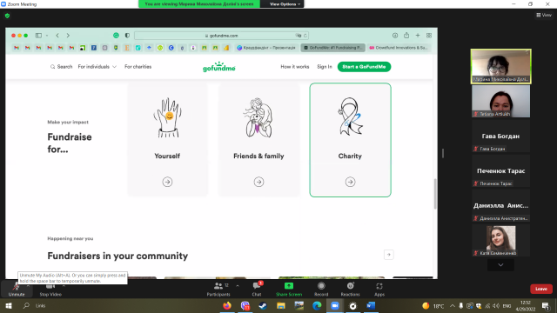Toggle Safari sidebar icon
Viewport: 557px width, 313px height.
pos(38,36)
